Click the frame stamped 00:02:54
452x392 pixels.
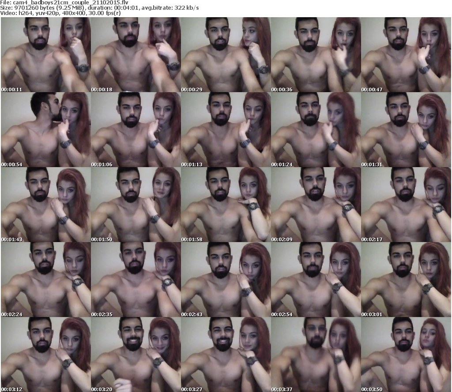316,280
